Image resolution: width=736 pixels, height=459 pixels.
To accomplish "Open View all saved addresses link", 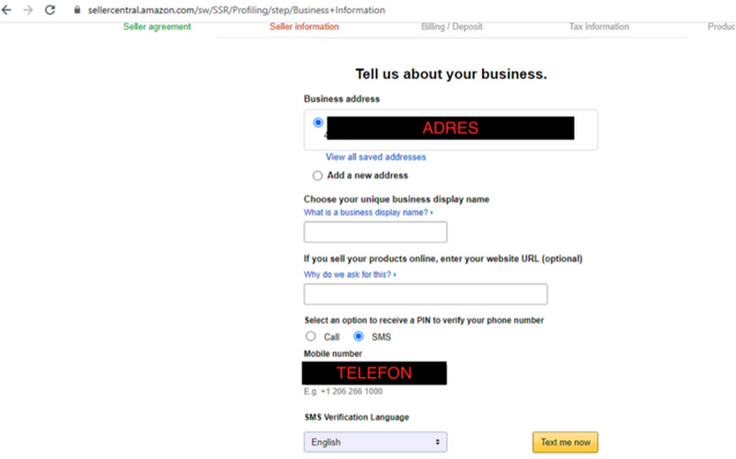I will (x=376, y=156).
